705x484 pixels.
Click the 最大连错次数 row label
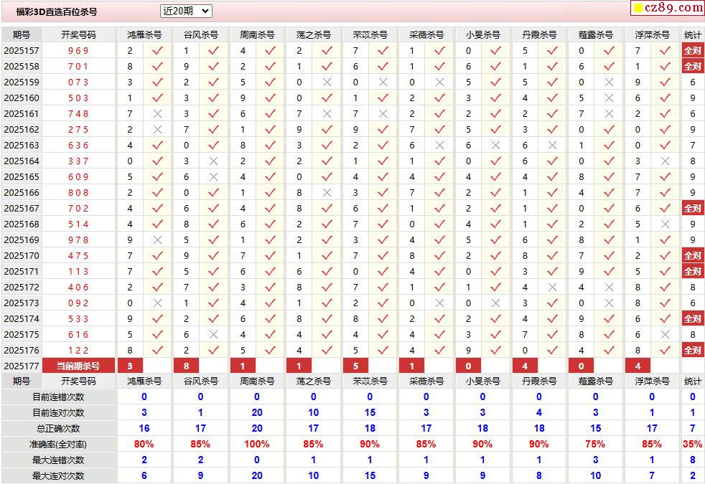pos(58,460)
